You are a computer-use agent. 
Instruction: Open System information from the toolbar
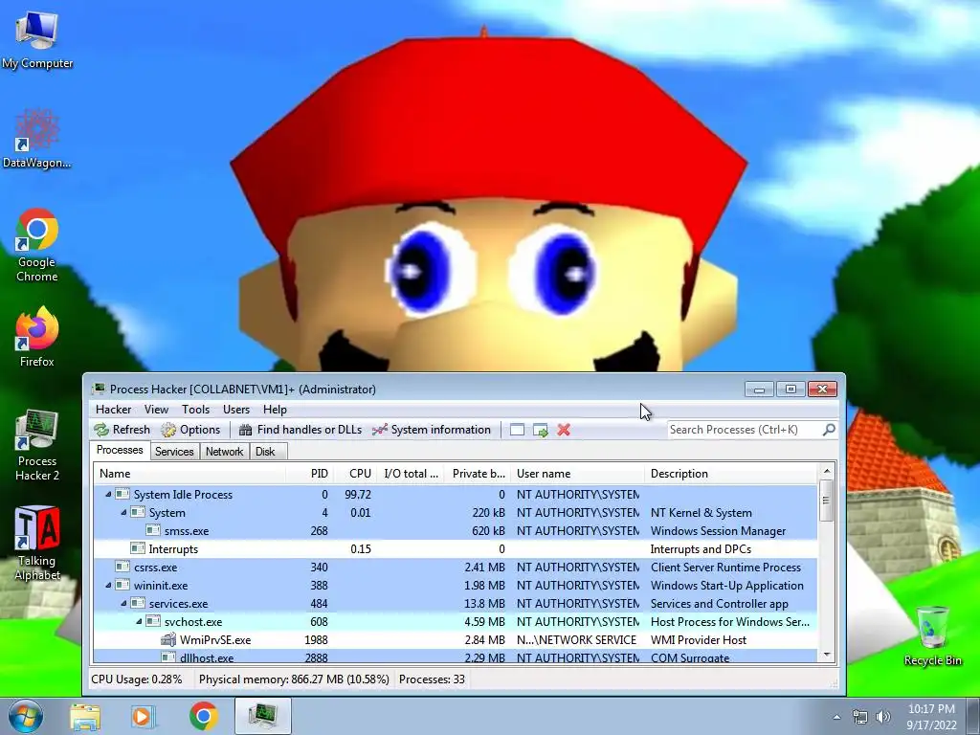pos(432,430)
